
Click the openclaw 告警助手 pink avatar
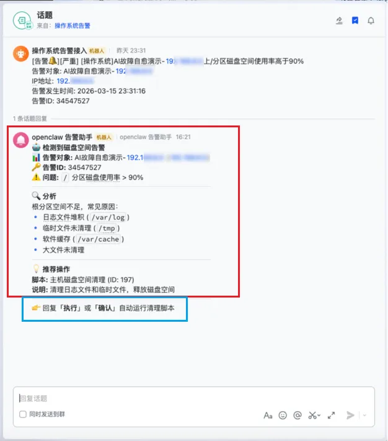pos(21,140)
